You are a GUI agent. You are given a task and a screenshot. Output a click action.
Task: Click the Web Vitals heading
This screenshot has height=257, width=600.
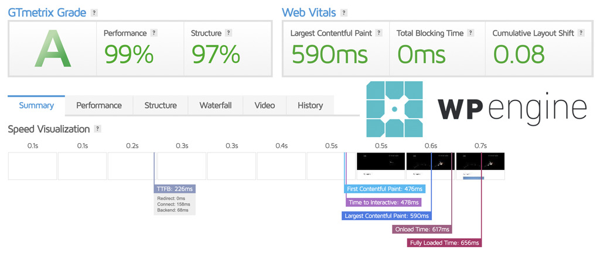pyautogui.click(x=309, y=13)
